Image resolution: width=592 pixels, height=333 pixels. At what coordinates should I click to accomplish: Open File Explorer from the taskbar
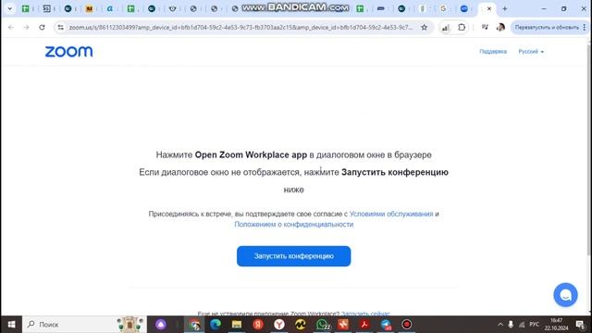[237, 325]
